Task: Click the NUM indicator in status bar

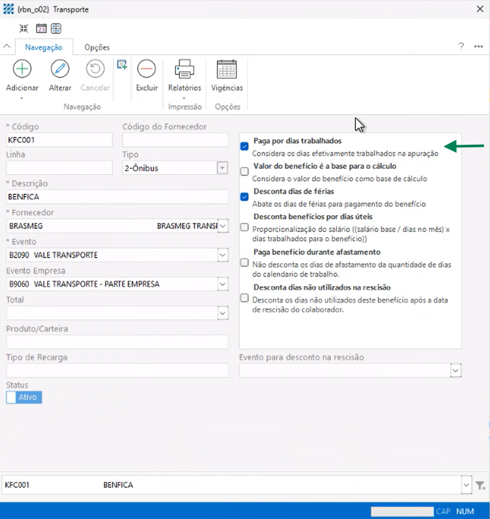Action: point(465,511)
